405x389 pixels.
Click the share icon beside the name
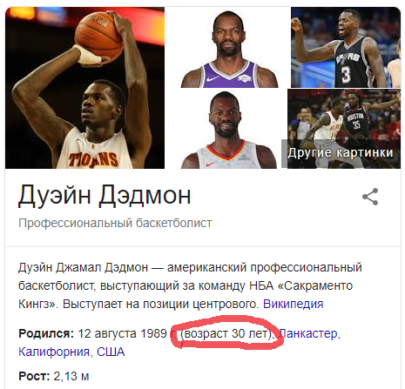[370, 197]
